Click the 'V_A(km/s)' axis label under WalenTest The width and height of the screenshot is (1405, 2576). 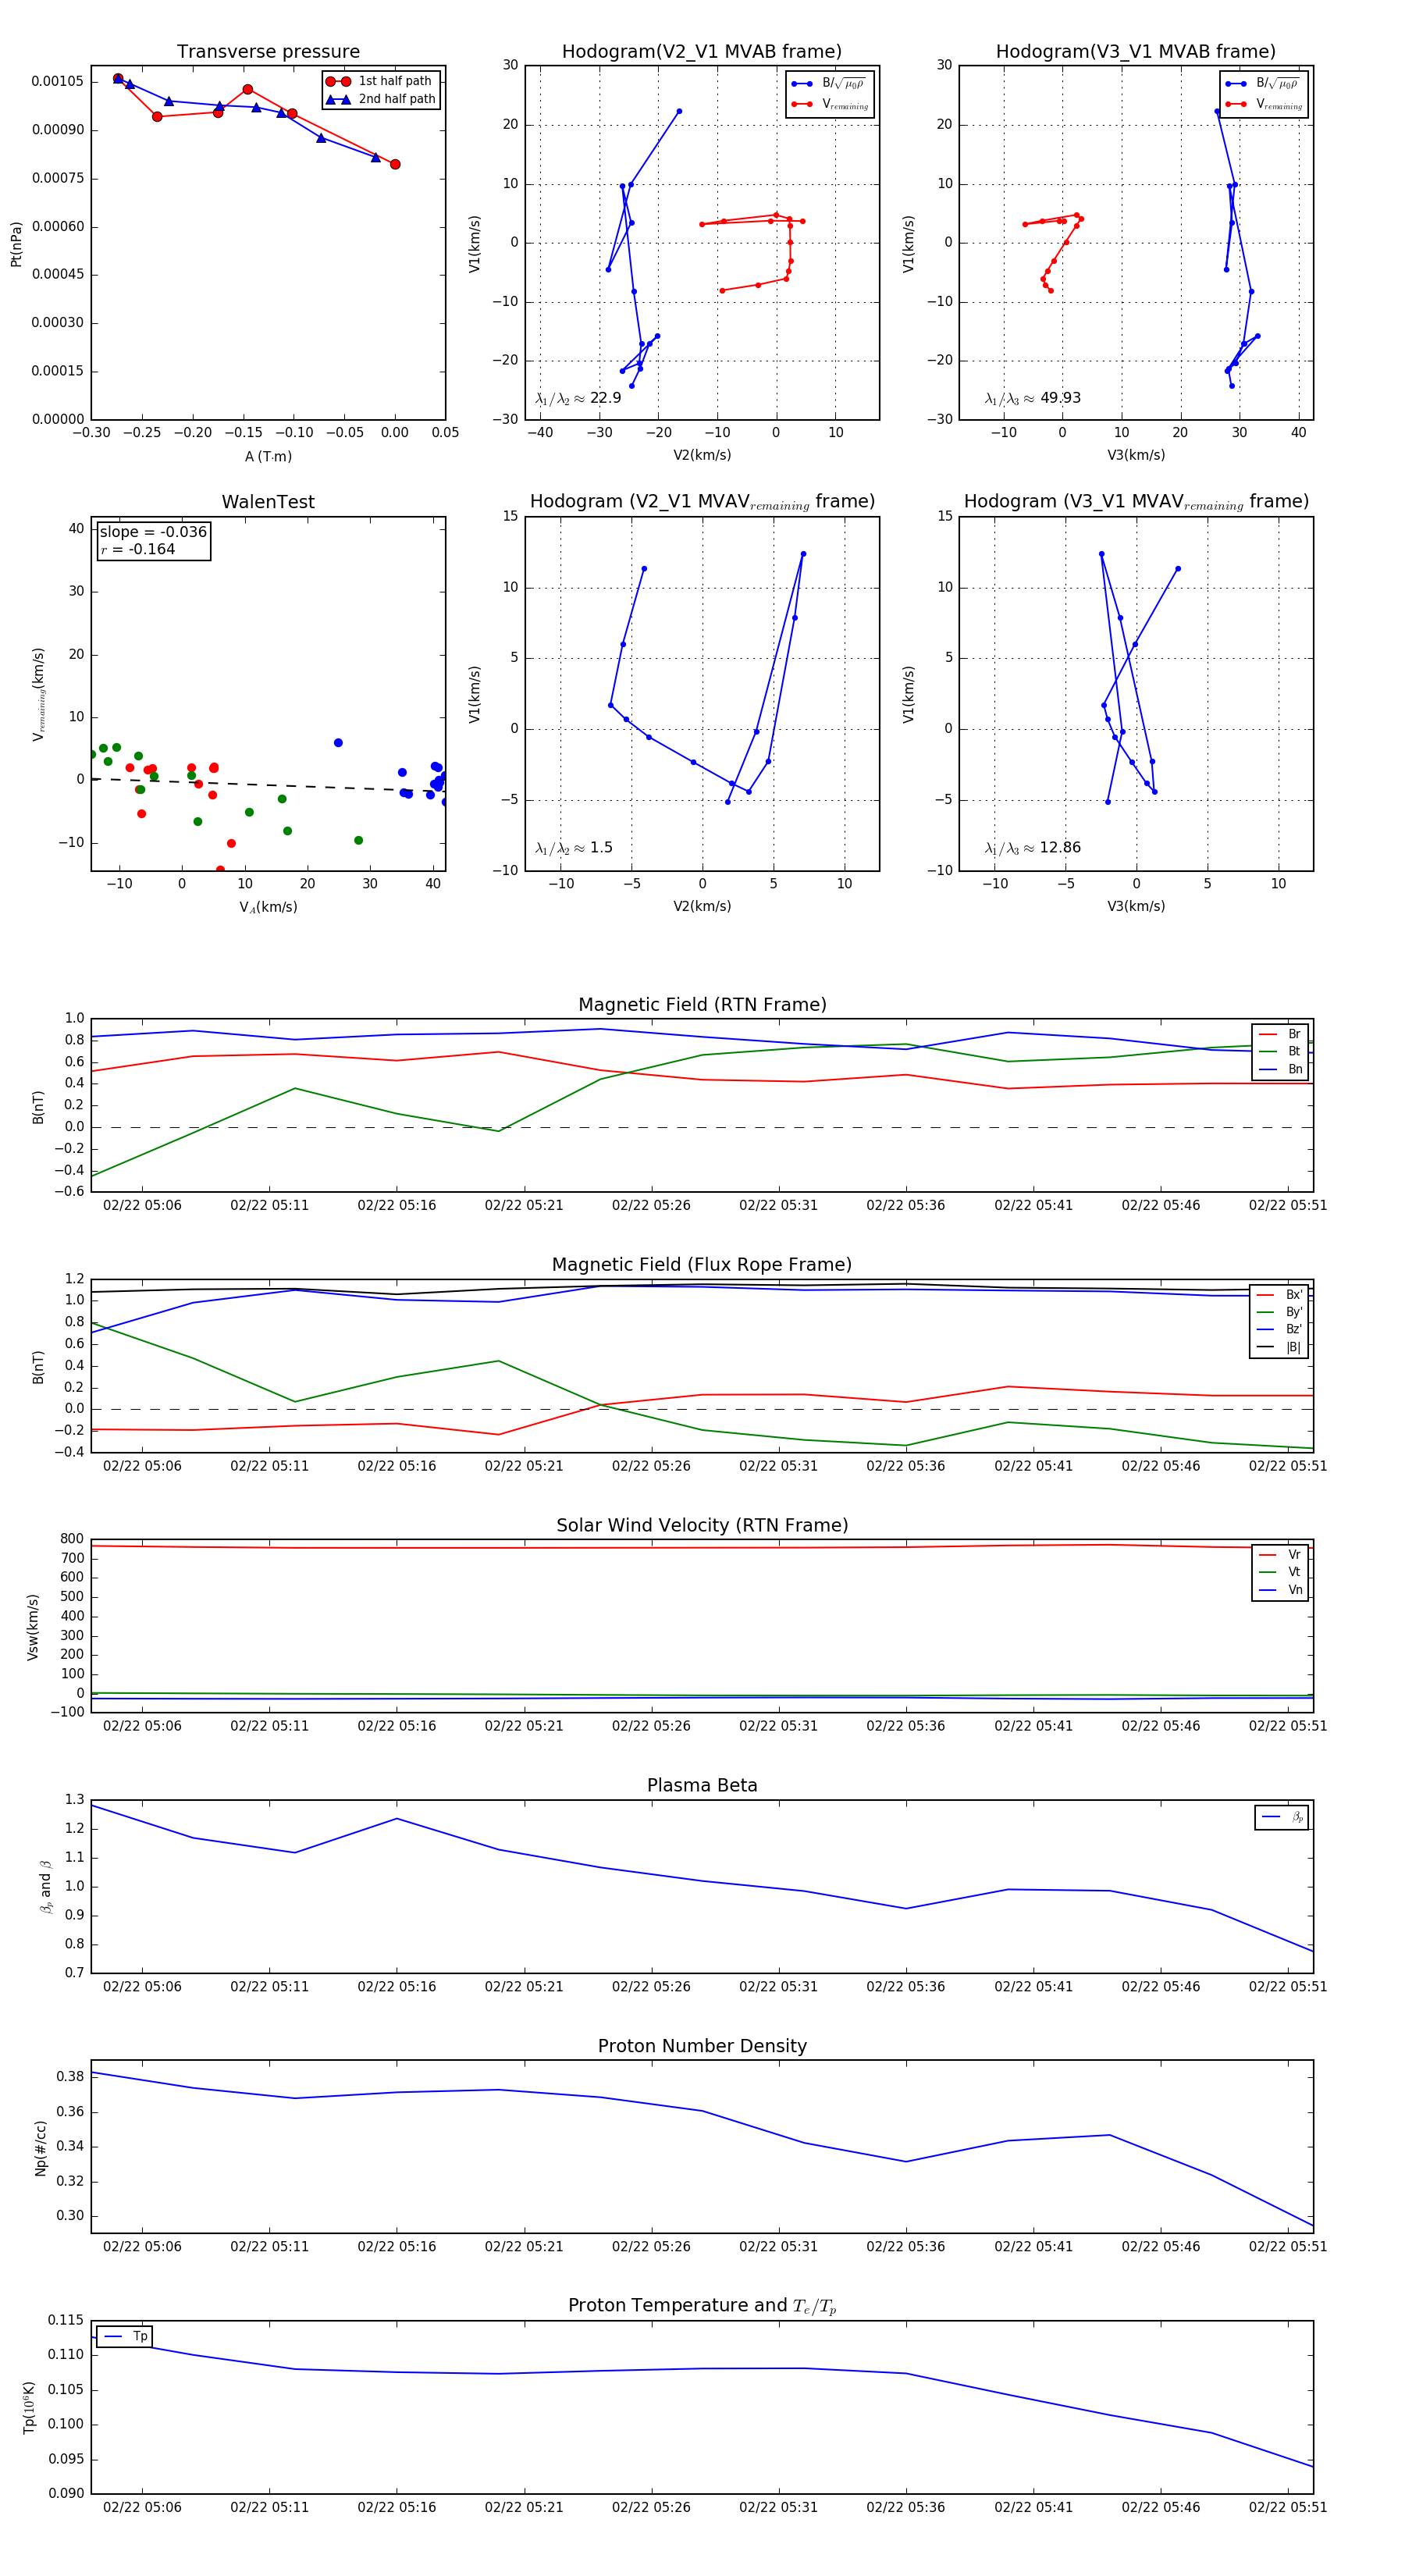[x=268, y=907]
